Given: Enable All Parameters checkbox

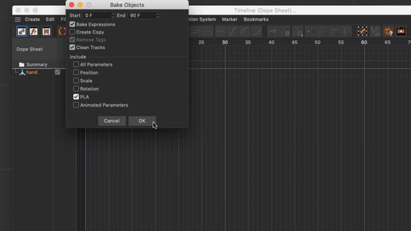Looking at the screenshot, I should (x=76, y=64).
